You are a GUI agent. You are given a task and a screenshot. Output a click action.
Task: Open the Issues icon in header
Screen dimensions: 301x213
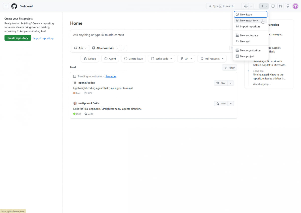273,6
